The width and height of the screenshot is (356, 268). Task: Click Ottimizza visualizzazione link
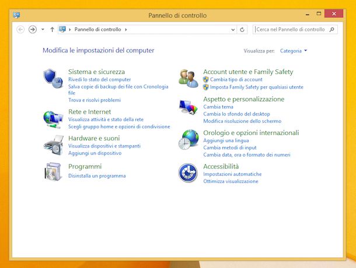coord(231,181)
